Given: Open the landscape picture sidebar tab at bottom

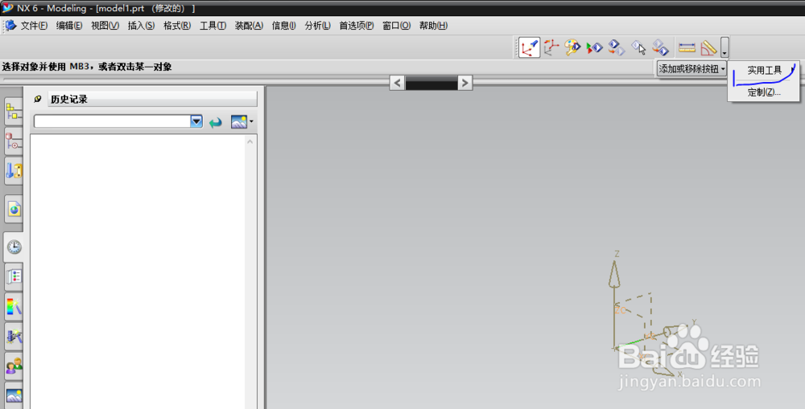Looking at the screenshot, I should click(14, 395).
